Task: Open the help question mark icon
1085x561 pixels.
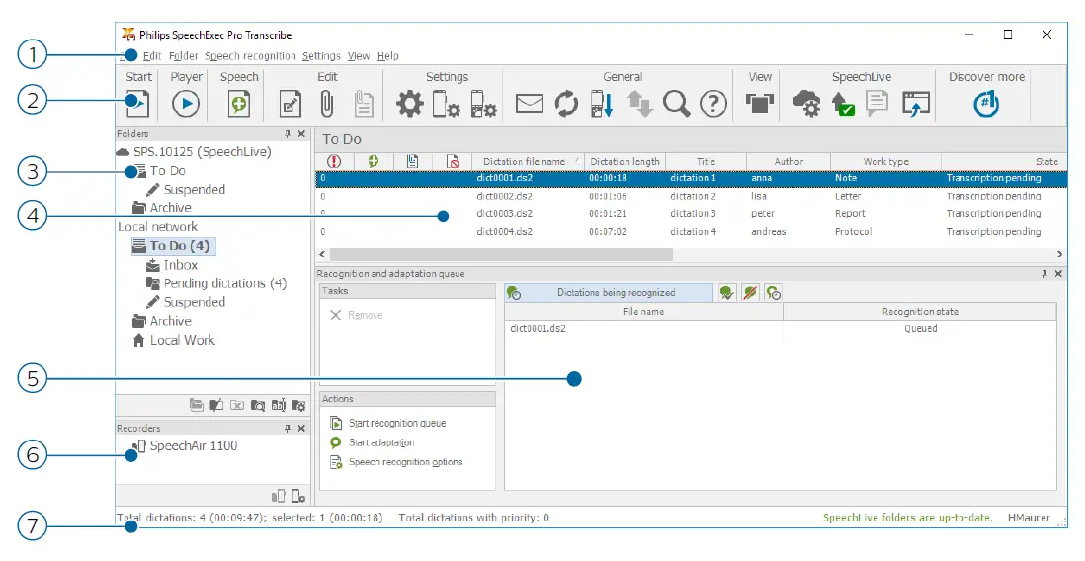Action: (713, 103)
